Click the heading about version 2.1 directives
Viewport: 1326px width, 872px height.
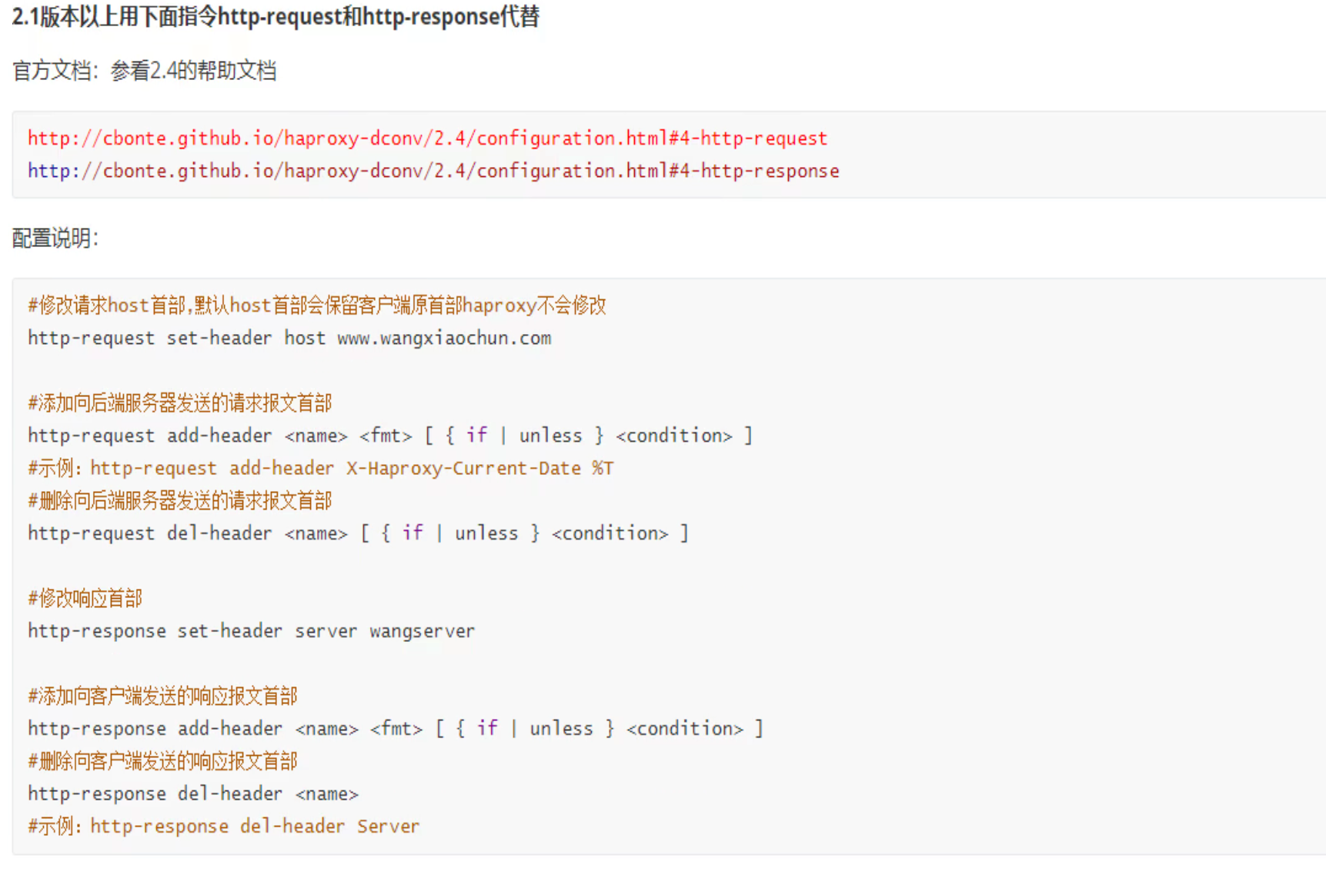(276, 16)
